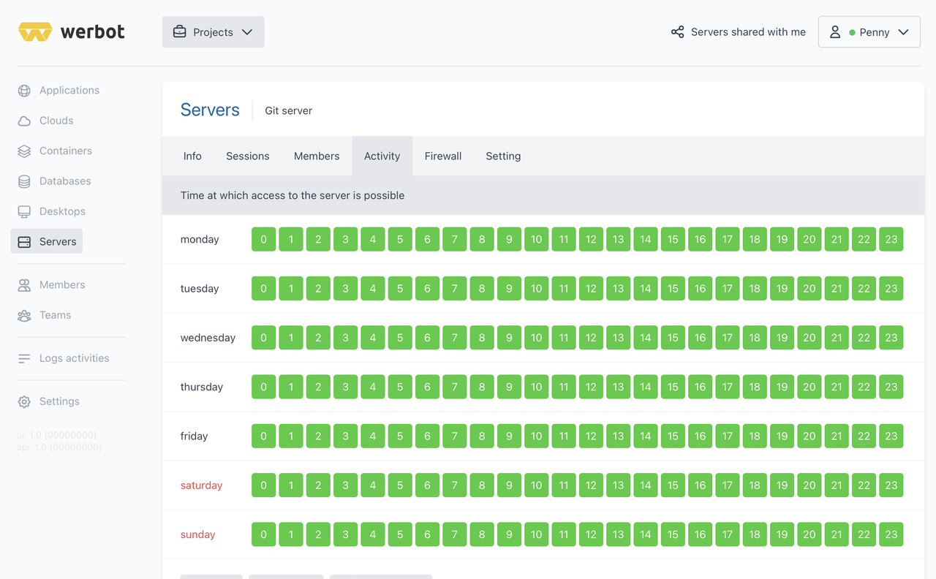Open Databases section
This screenshot has width=936, height=579.
(55, 181)
